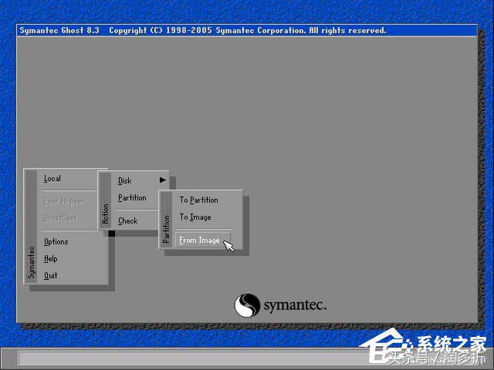Open the Local menu entry
This screenshot has height=370, width=494.
tap(52, 179)
